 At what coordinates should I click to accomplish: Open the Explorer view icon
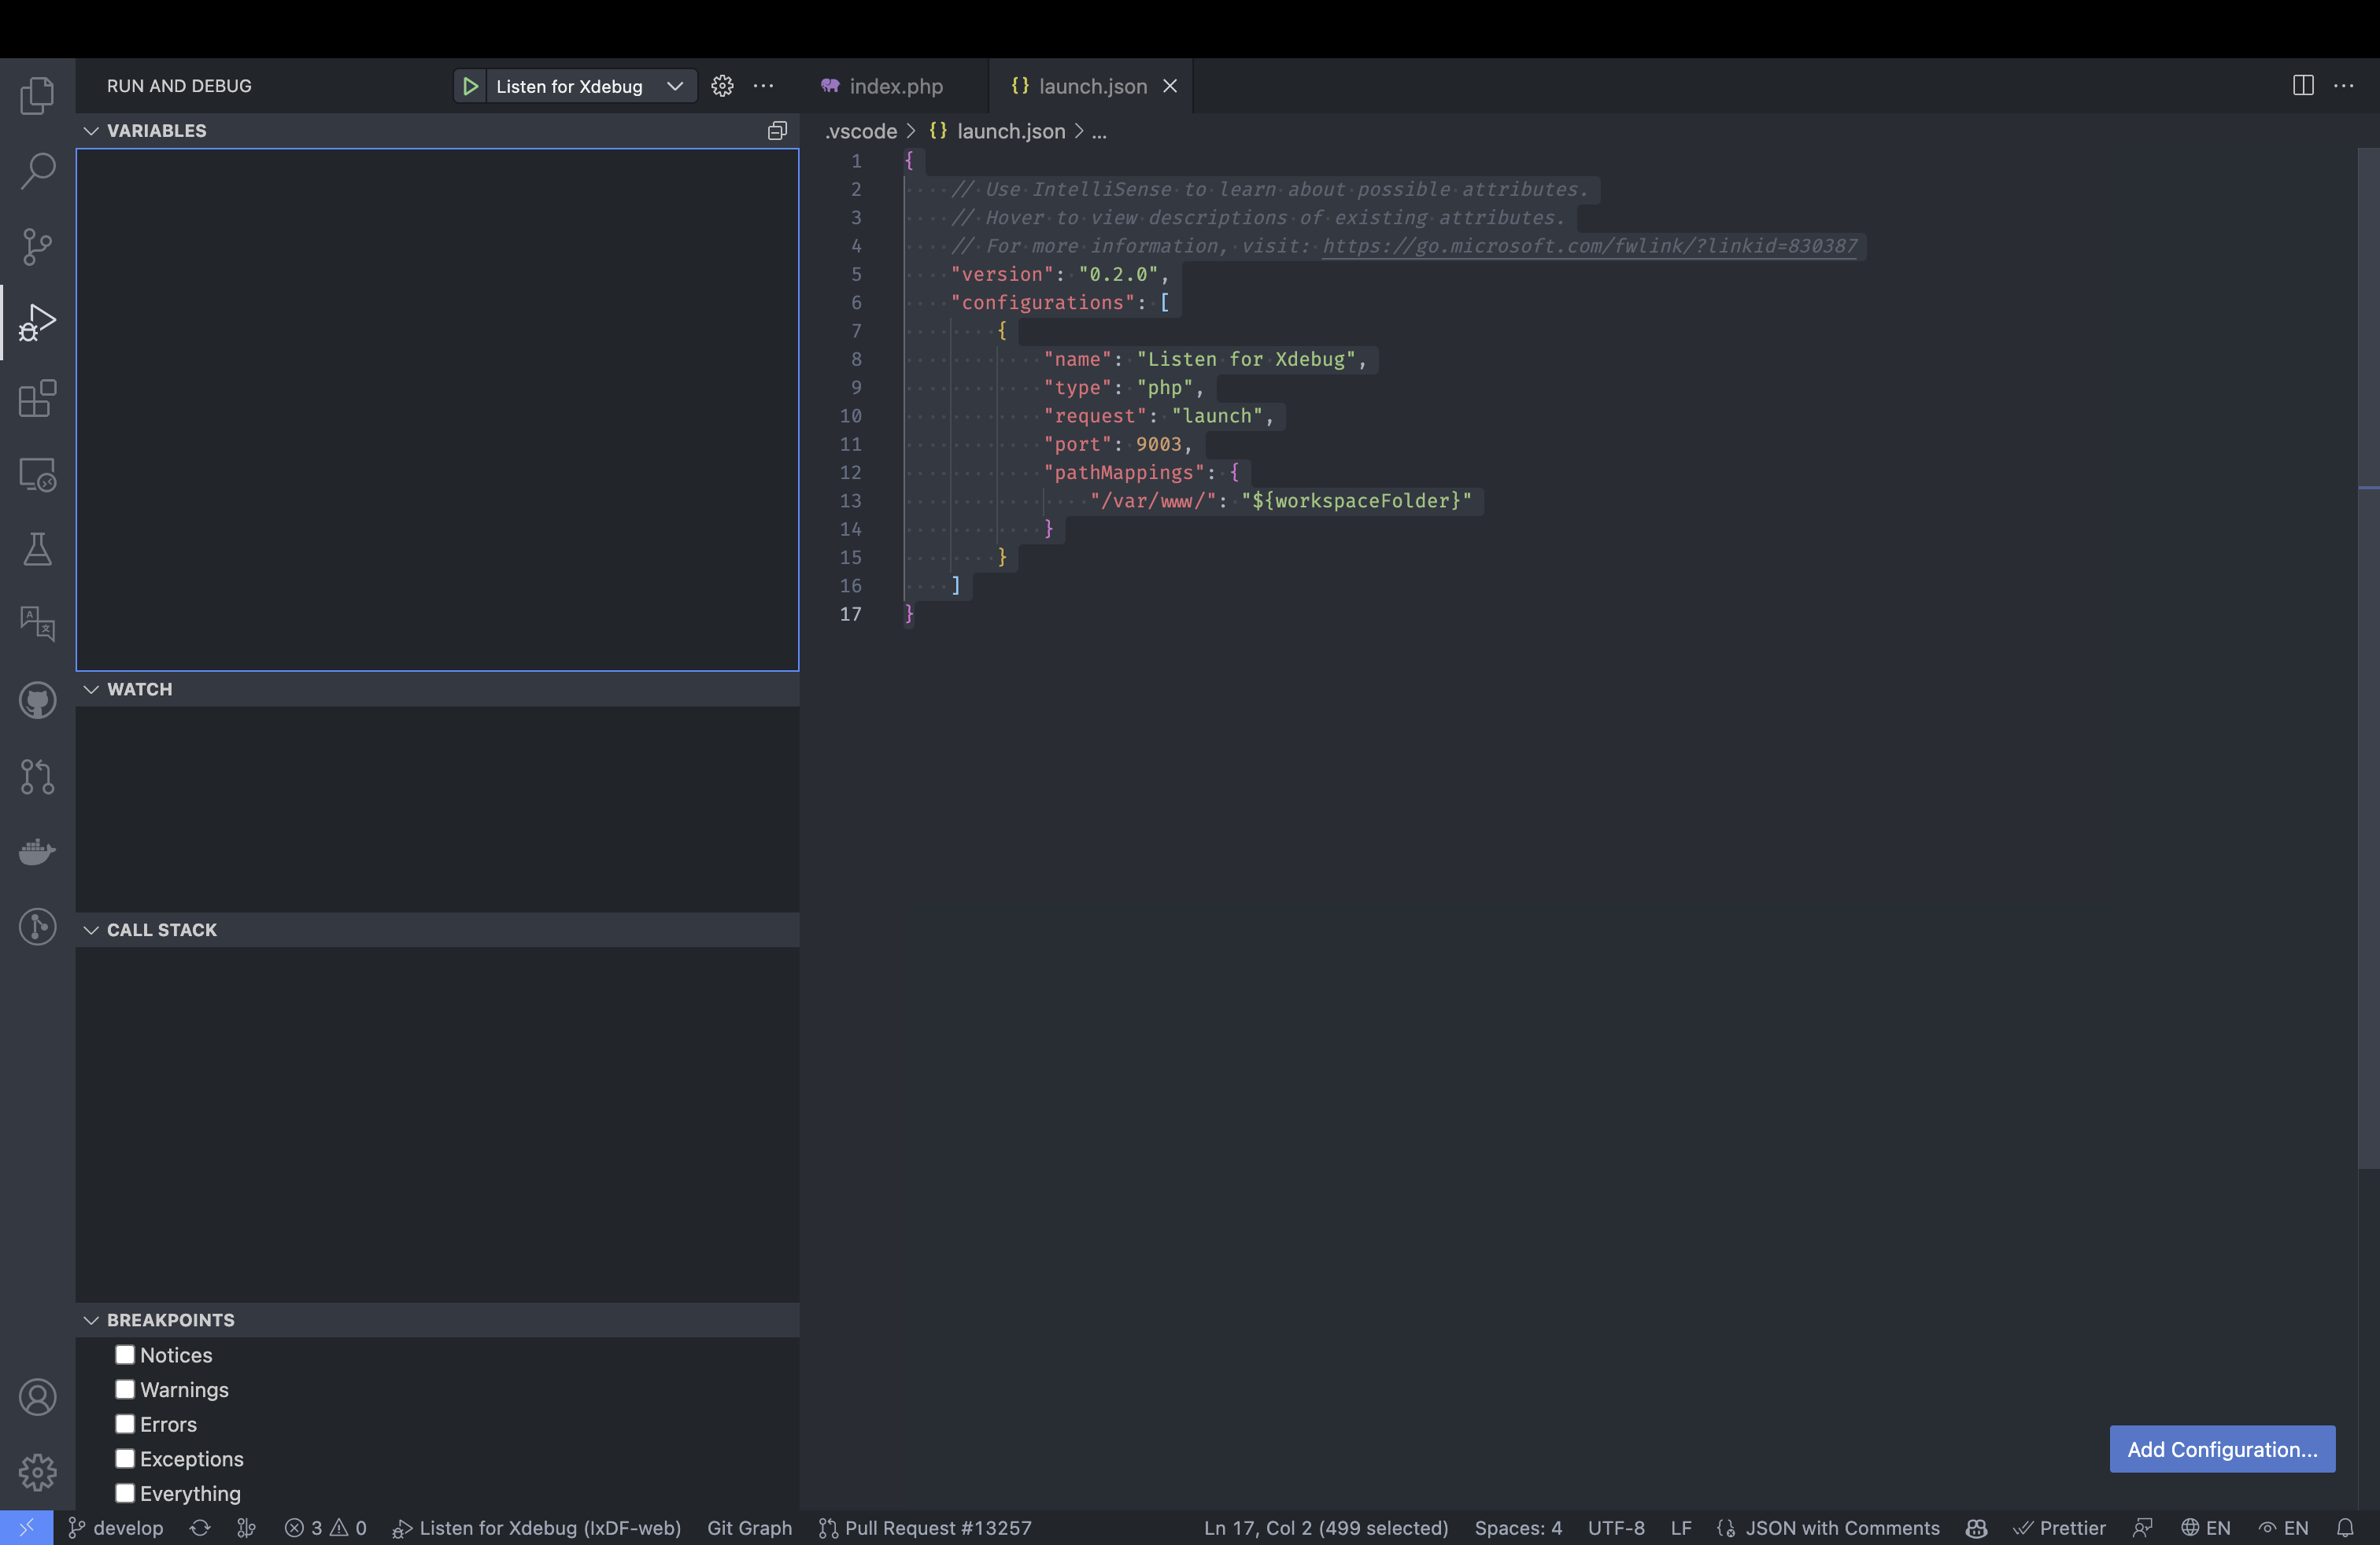click(37, 94)
